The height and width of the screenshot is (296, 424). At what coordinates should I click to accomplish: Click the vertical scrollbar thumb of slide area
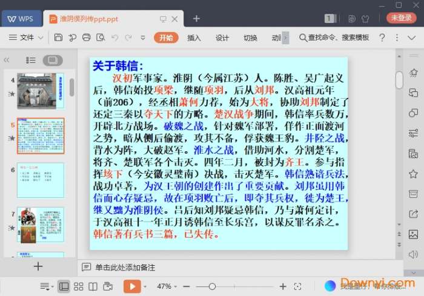[x=399, y=80]
